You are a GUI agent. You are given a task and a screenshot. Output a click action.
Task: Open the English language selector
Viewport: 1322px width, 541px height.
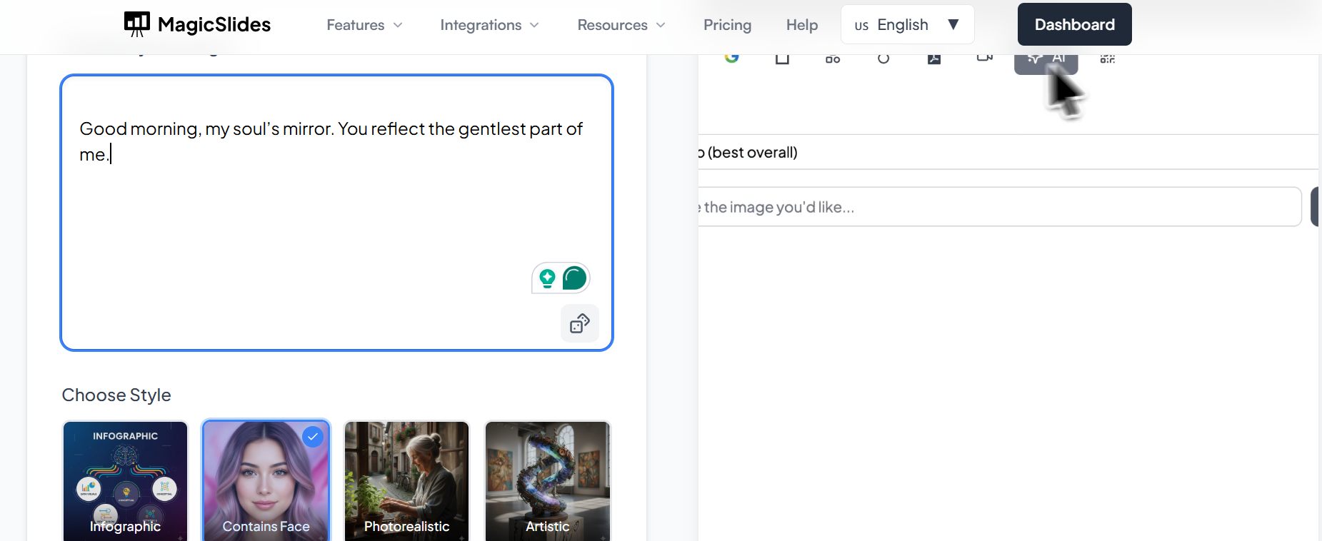coord(907,25)
